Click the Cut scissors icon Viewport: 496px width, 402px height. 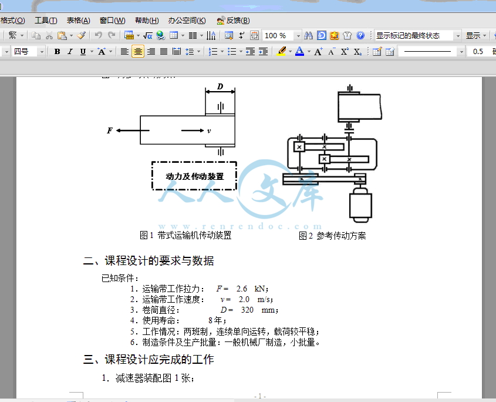coord(49,35)
